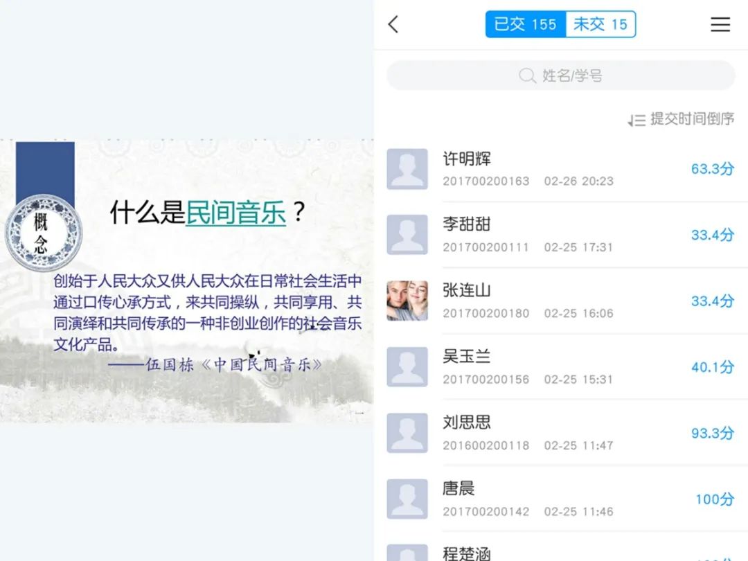This screenshot has height=561, width=748.
Task: Switch to the 已交 155 tab
Action: point(525,24)
